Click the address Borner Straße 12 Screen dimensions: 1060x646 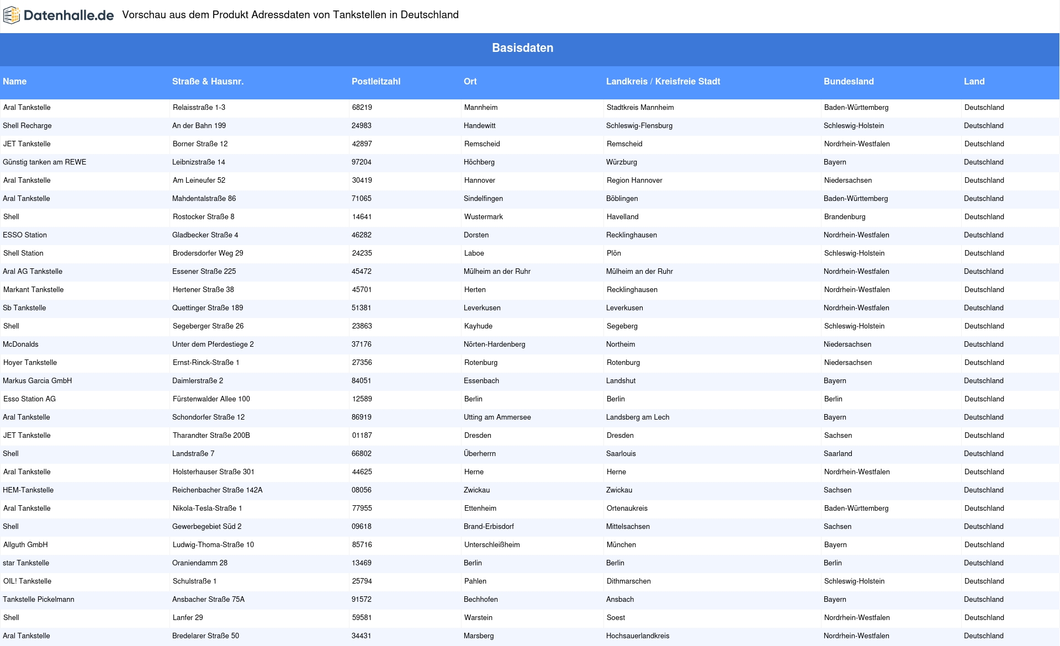pos(200,144)
